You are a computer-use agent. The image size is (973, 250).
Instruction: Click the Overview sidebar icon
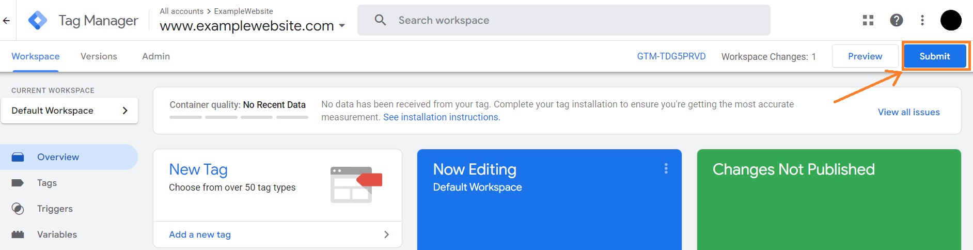(18, 157)
